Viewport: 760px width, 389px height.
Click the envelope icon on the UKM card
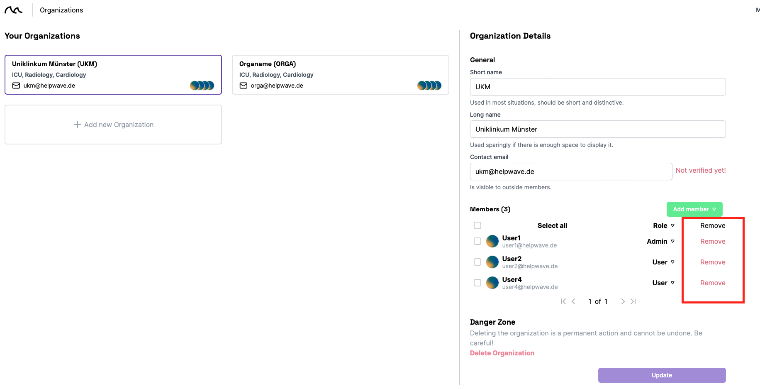[16, 86]
